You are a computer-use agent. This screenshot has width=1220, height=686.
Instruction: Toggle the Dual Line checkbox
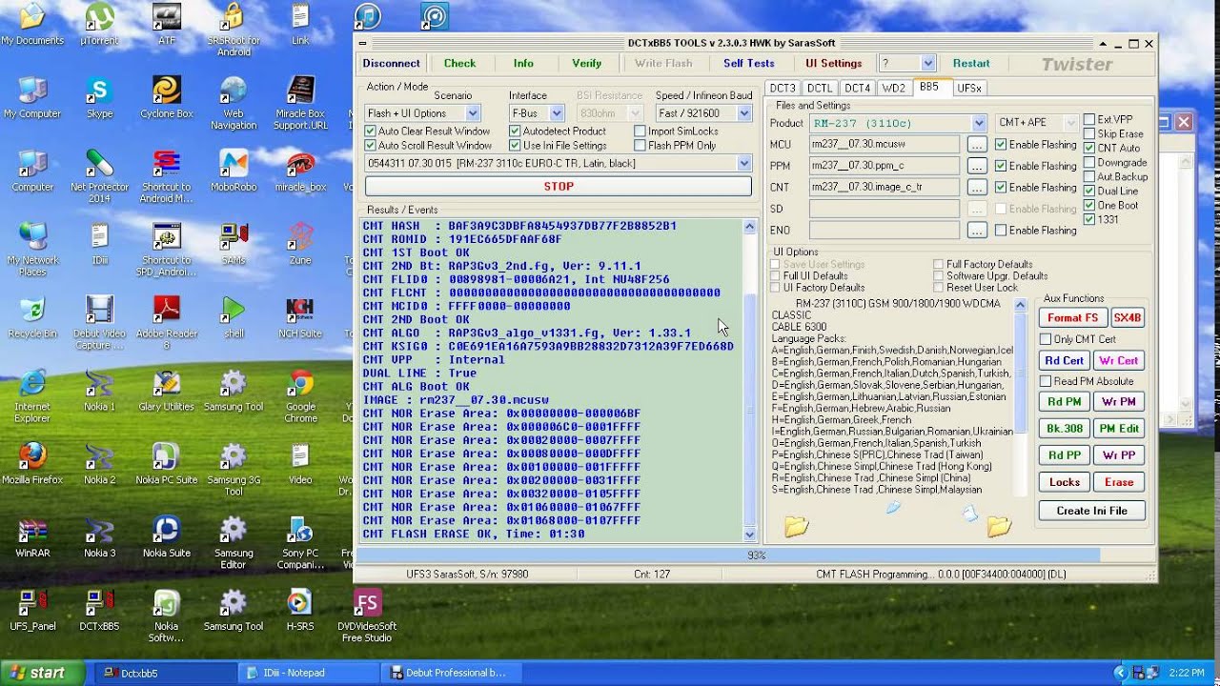click(1089, 192)
